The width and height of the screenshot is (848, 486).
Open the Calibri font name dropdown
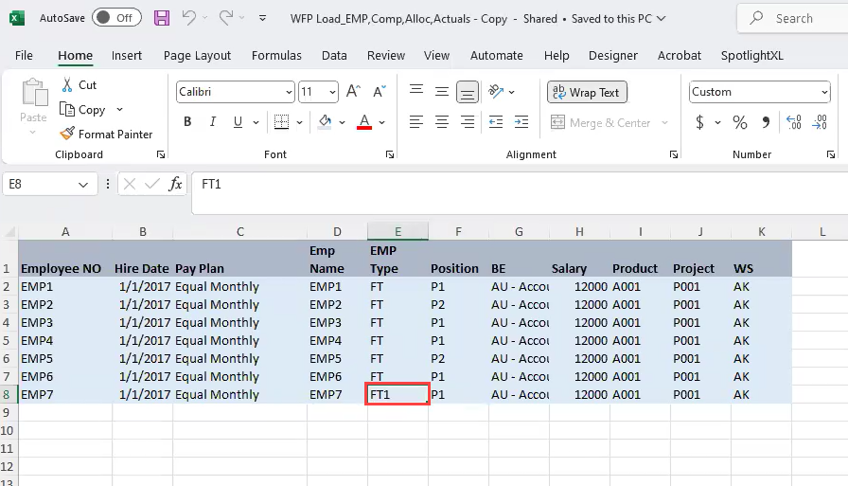[289, 92]
